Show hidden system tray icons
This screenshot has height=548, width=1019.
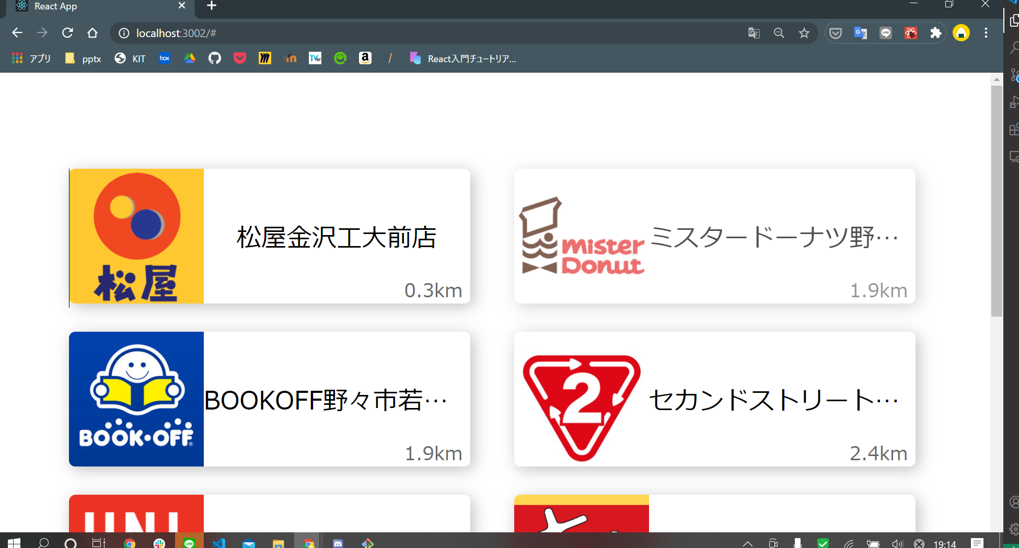[748, 543]
